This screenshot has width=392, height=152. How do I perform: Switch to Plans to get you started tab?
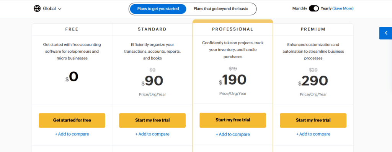[158, 9]
